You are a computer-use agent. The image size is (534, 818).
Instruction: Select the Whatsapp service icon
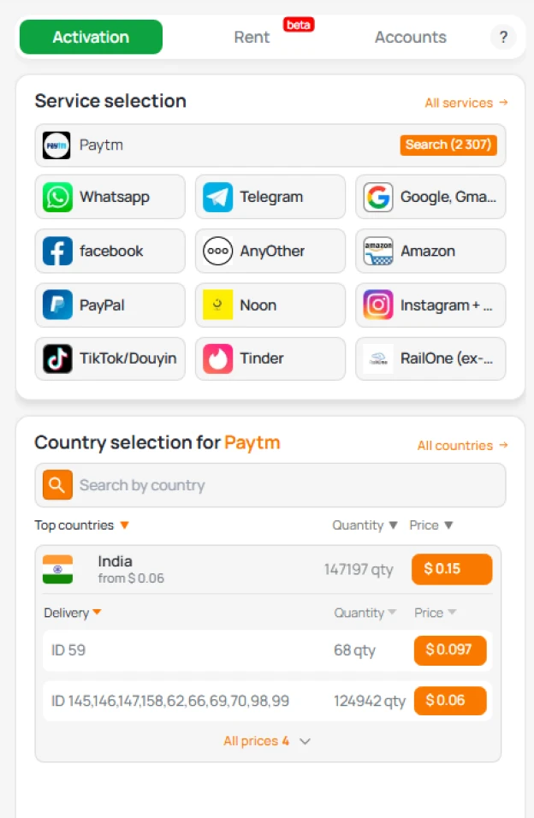[56, 197]
